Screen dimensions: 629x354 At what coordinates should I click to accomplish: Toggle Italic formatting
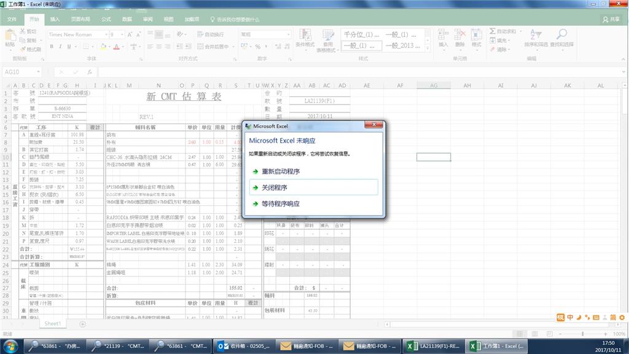60,47
